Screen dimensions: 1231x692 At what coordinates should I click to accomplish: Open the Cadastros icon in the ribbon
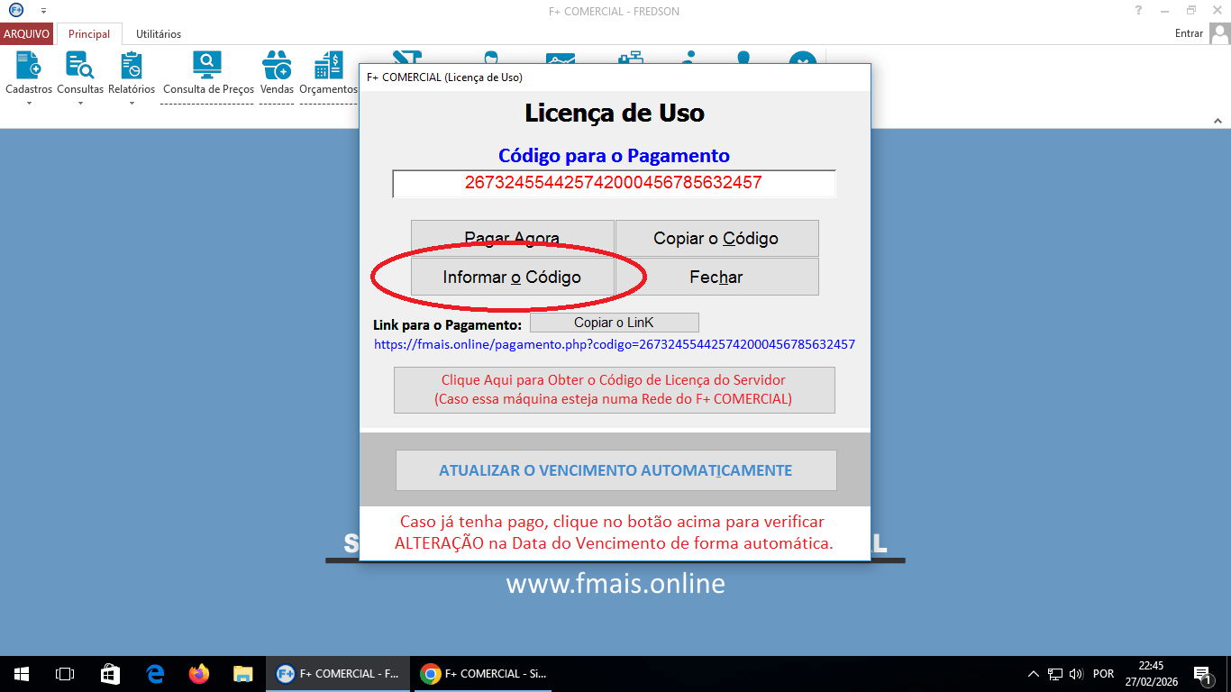pos(28,65)
